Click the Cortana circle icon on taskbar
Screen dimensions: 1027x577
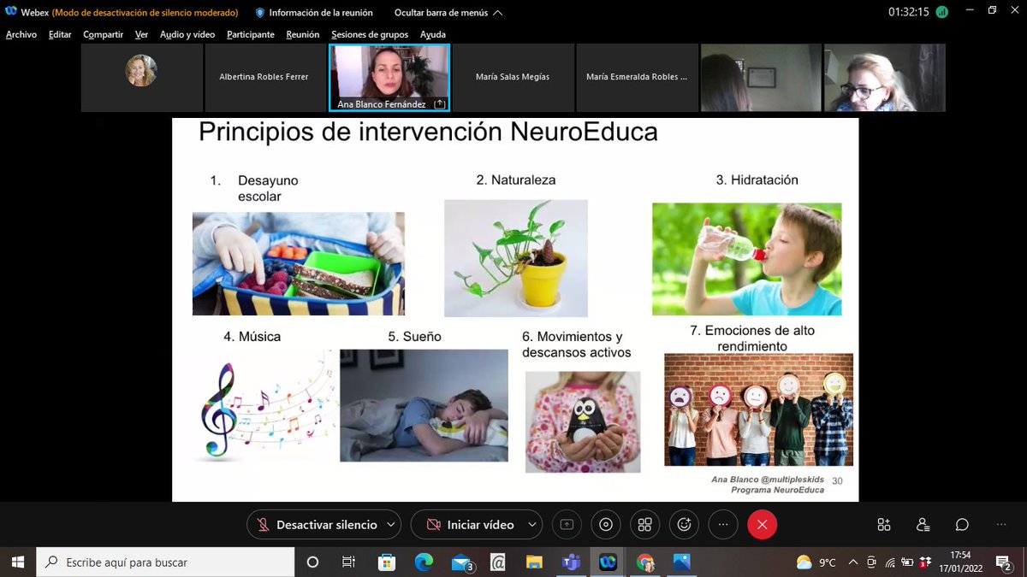pyautogui.click(x=312, y=562)
